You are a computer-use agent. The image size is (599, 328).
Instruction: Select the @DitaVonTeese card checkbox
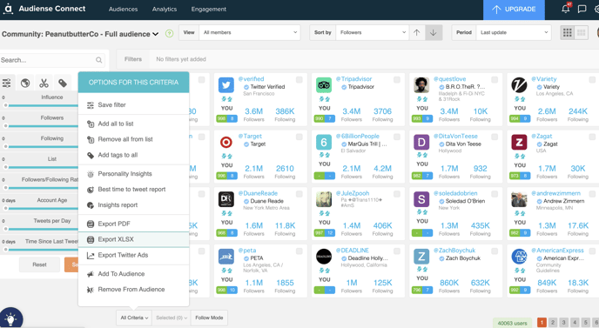pos(495,137)
